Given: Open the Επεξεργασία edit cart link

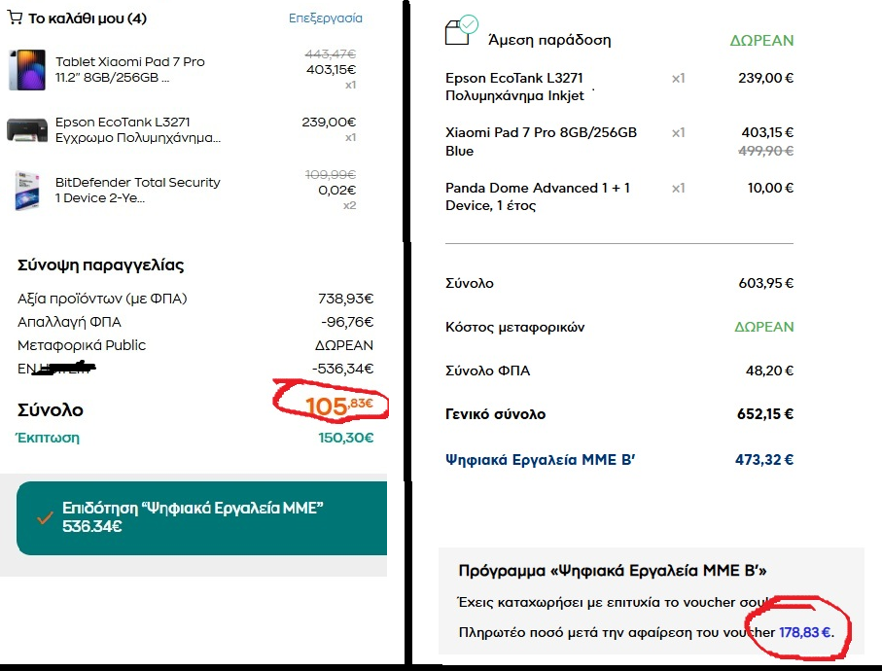Looking at the screenshot, I should pyautogui.click(x=325, y=18).
